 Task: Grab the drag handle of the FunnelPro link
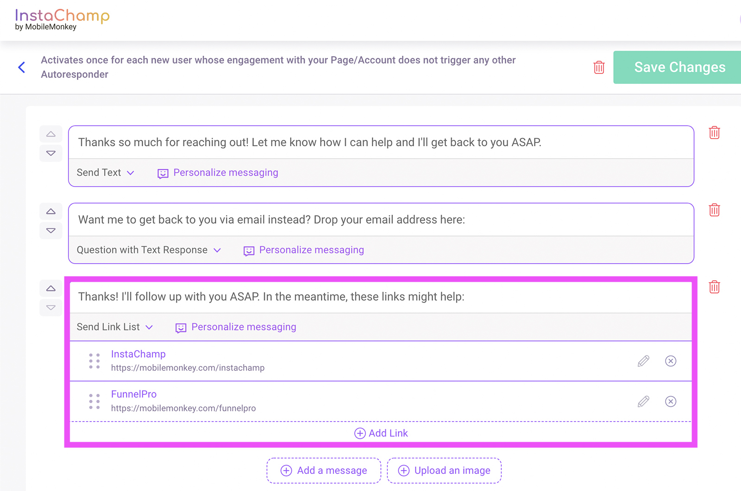coord(94,401)
